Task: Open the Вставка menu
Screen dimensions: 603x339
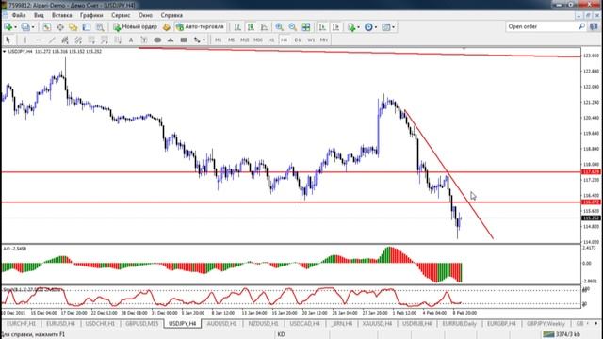Action: click(x=61, y=15)
